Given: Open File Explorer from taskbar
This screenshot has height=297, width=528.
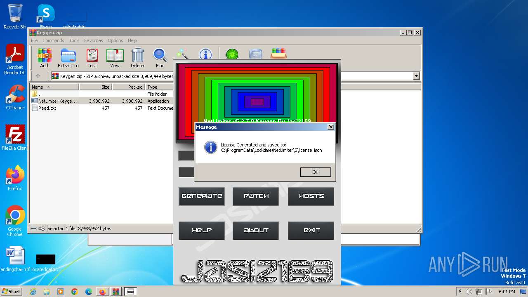Looking at the screenshot, I should click(x=47, y=292).
